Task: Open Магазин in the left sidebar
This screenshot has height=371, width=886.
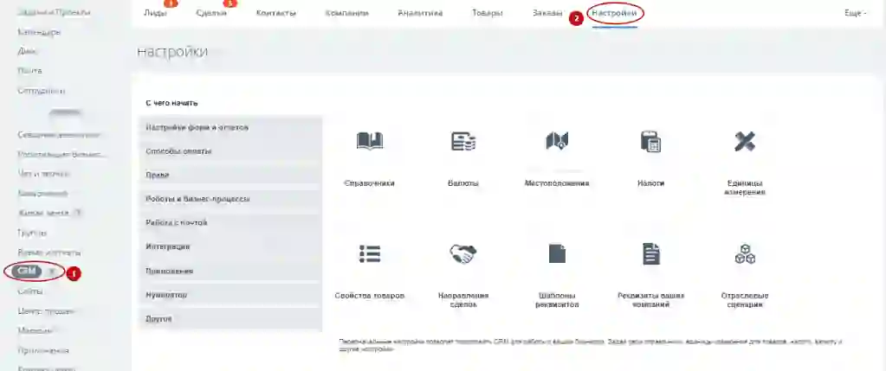Action: click(35, 331)
